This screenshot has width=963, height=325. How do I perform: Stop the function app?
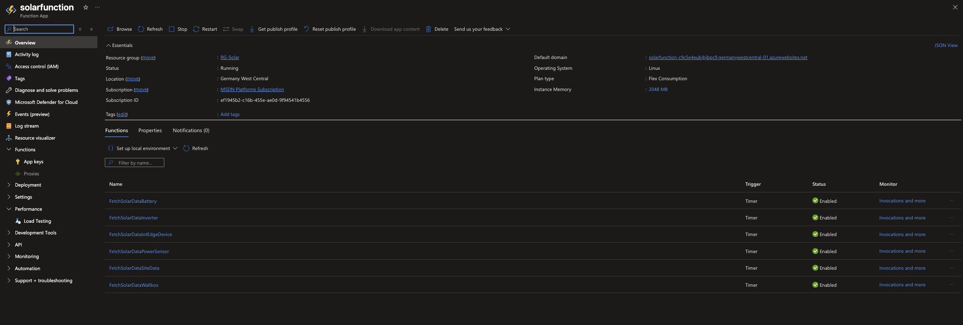pyautogui.click(x=178, y=29)
